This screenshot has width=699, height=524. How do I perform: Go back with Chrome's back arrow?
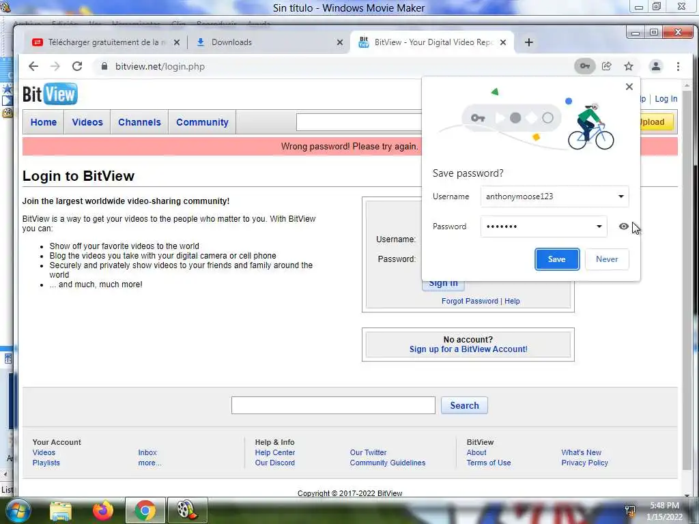[x=33, y=66]
